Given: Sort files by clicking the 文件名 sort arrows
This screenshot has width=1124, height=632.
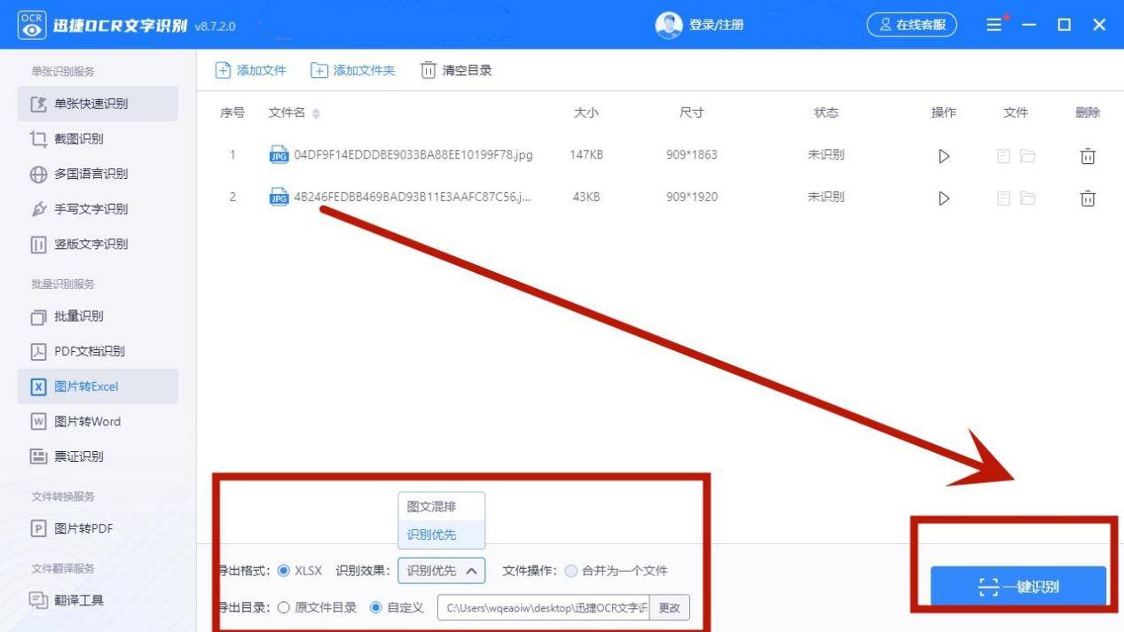Looking at the screenshot, I should tap(315, 113).
